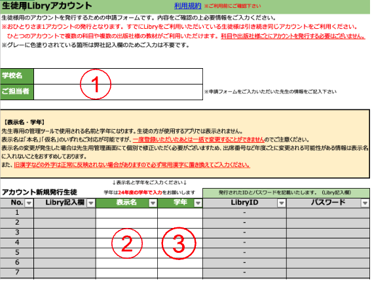Viewport: 372px width, 281px height.
Task: Click the ご担当者 input cell
Action: [x=118, y=92]
